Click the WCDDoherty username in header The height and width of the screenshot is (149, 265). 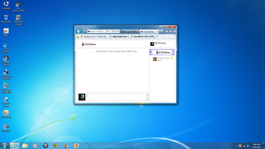(x=160, y=43)
